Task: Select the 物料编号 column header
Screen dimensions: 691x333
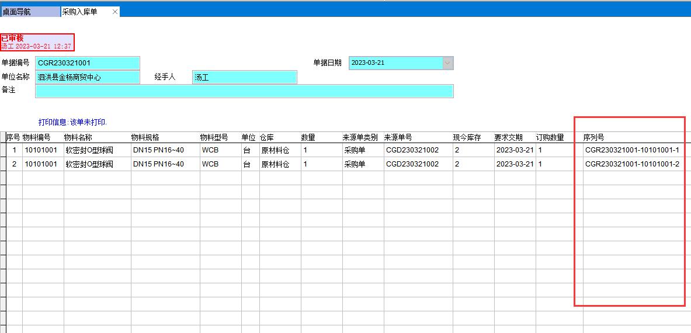Action: point(37,138)
